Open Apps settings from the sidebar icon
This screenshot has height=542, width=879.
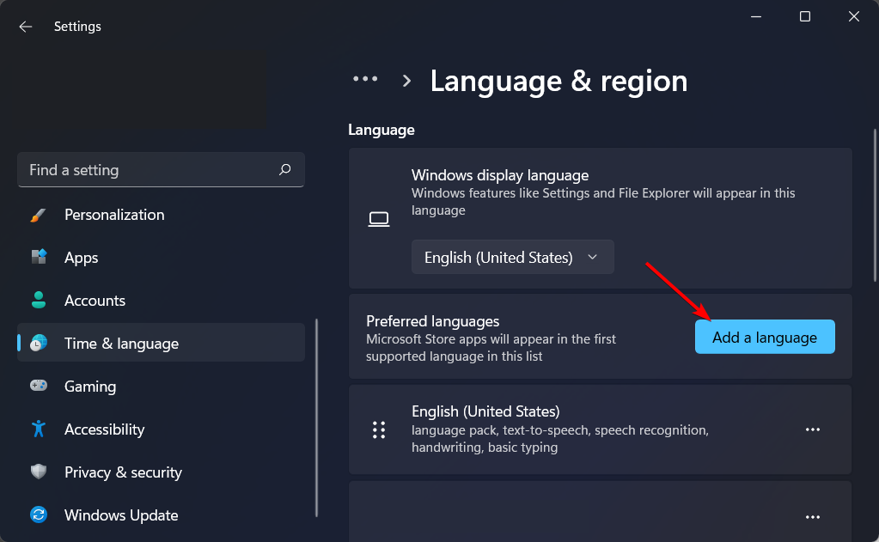(38, 257)
